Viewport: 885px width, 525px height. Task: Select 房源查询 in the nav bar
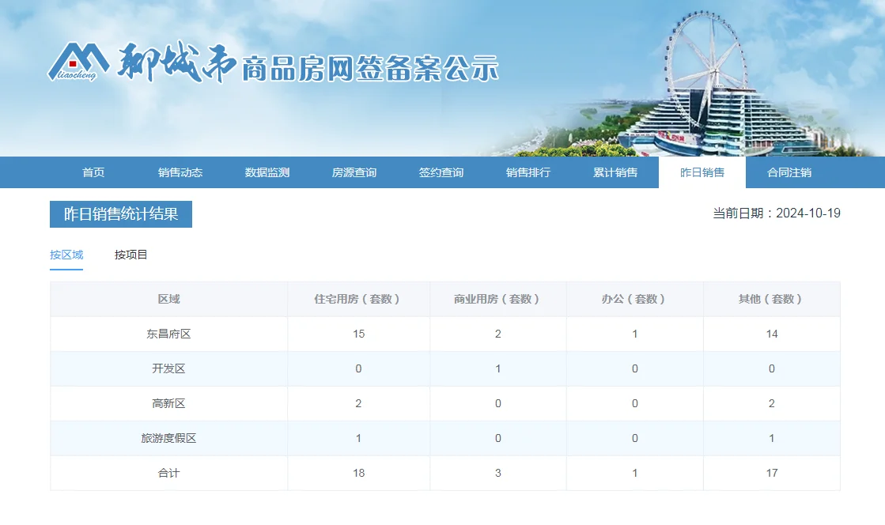click(354, 172)
